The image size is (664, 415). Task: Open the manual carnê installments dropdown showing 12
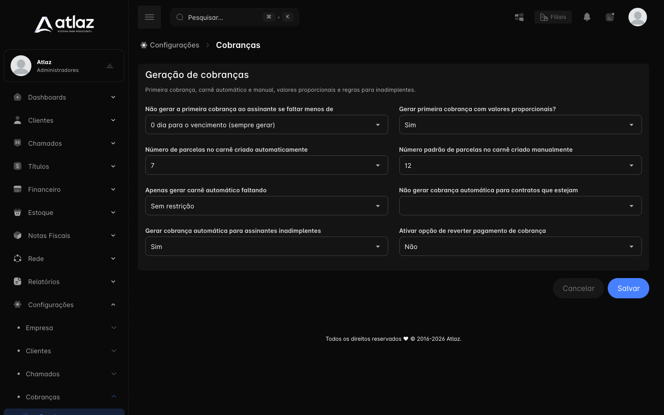(x=520, y=165)
